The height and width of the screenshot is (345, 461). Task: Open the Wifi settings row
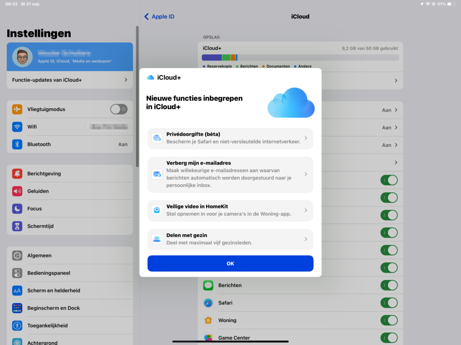[70, 127]
